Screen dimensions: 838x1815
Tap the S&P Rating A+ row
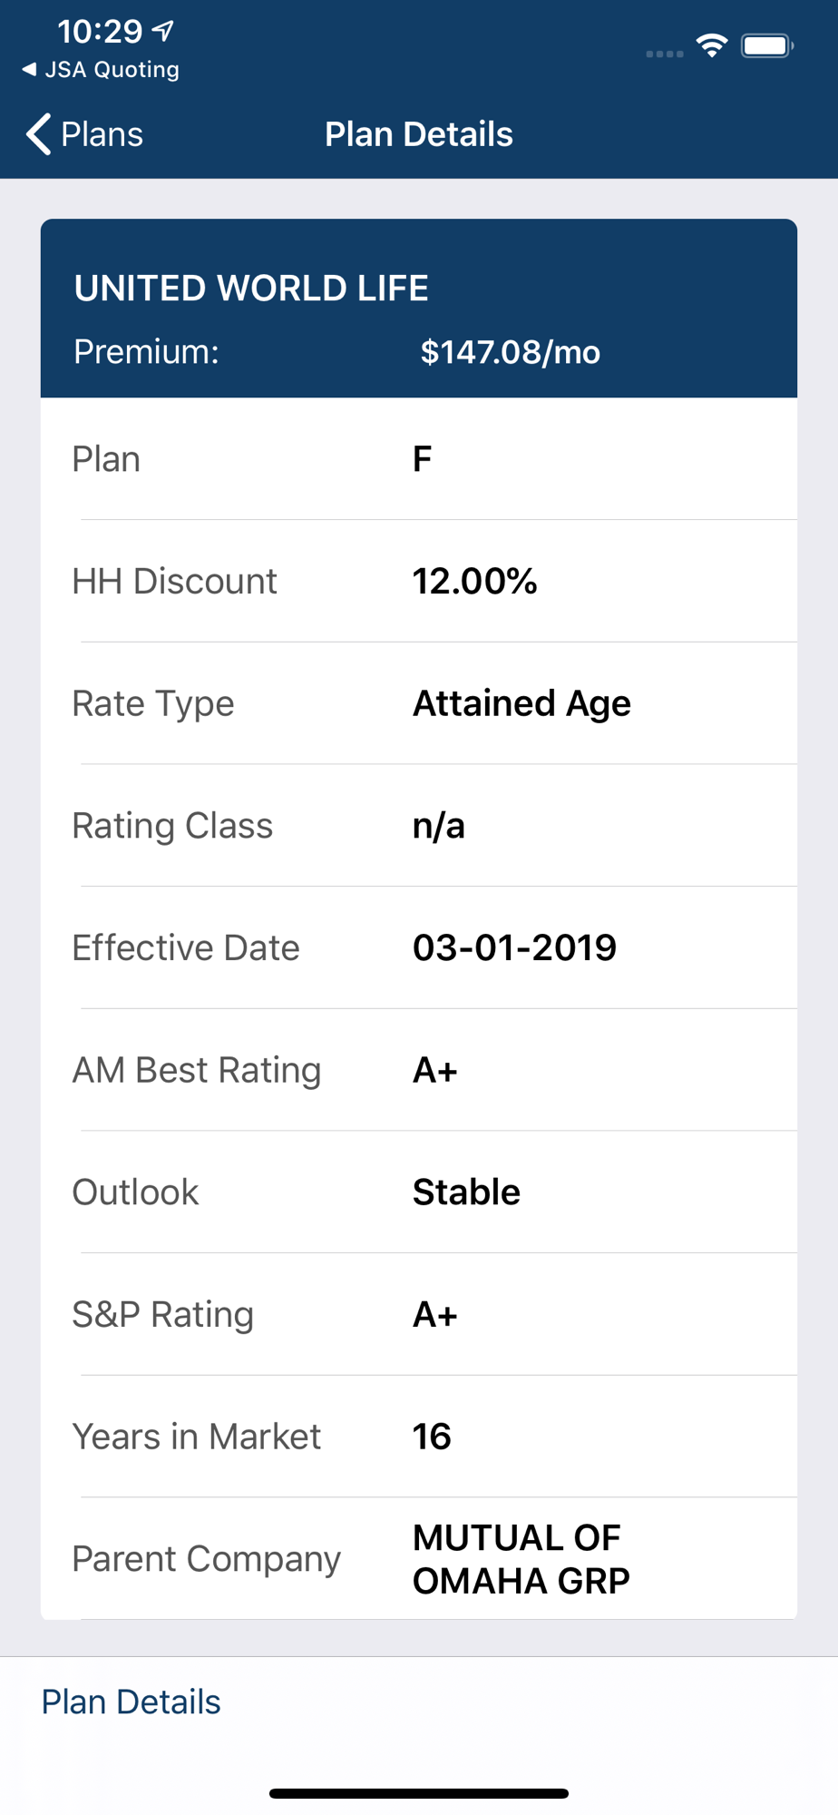[419, 1314]
